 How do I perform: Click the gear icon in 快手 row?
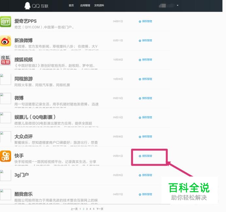pyautogui.click(x=140, y=156)
